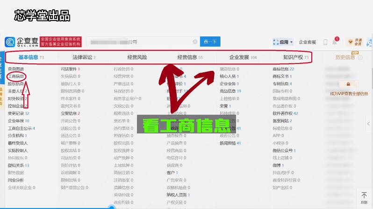This screenshot has height=209, width=373.
Task: Open 实际控制人 entry
Action: coord(18,150)
